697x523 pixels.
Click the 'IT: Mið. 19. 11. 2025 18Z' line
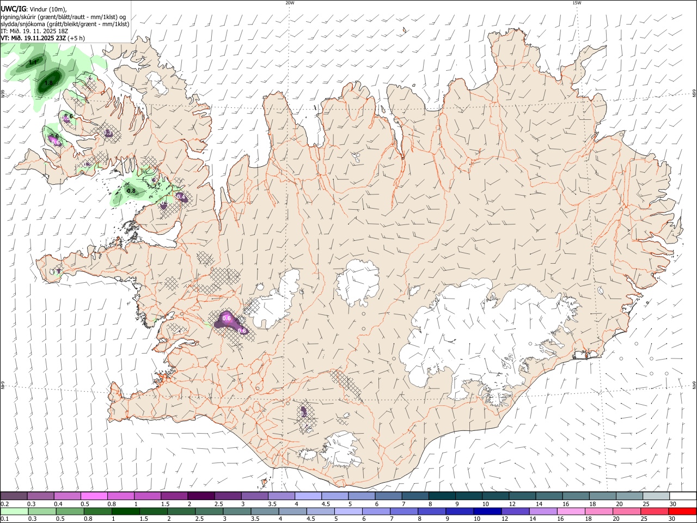34,31
